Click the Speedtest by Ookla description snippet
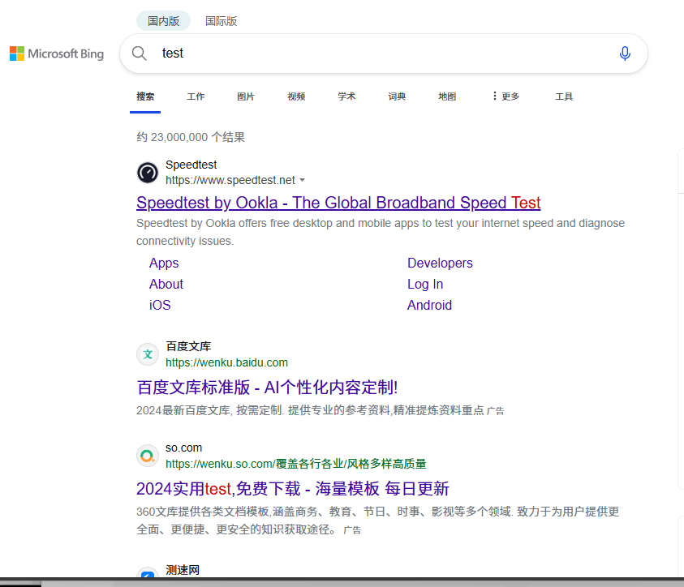 381,232
